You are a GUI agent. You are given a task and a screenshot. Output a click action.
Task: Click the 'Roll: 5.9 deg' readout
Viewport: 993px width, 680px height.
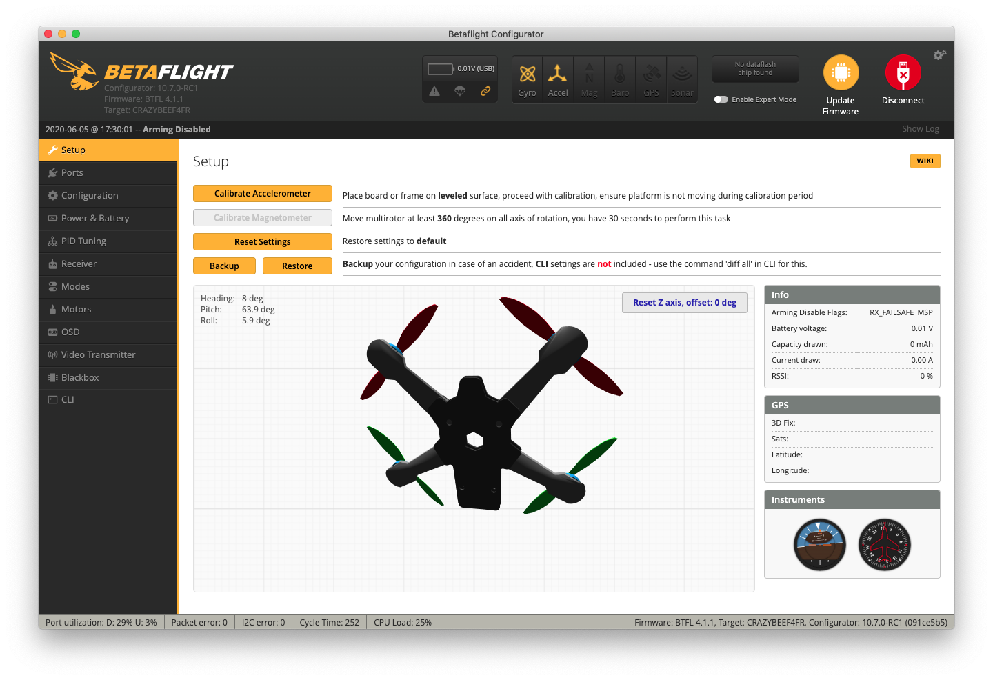click(x=235, y=321)
